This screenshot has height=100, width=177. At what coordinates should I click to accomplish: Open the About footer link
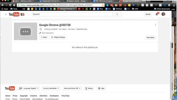tap(8, 96)
